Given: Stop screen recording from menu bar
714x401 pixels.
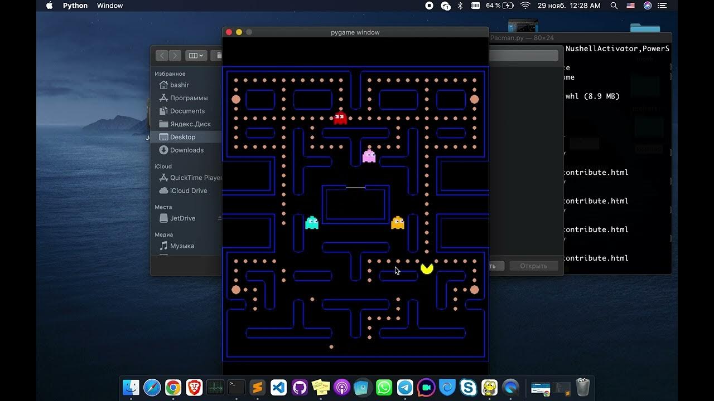Looking at the screenshot, I should point(430,6).
